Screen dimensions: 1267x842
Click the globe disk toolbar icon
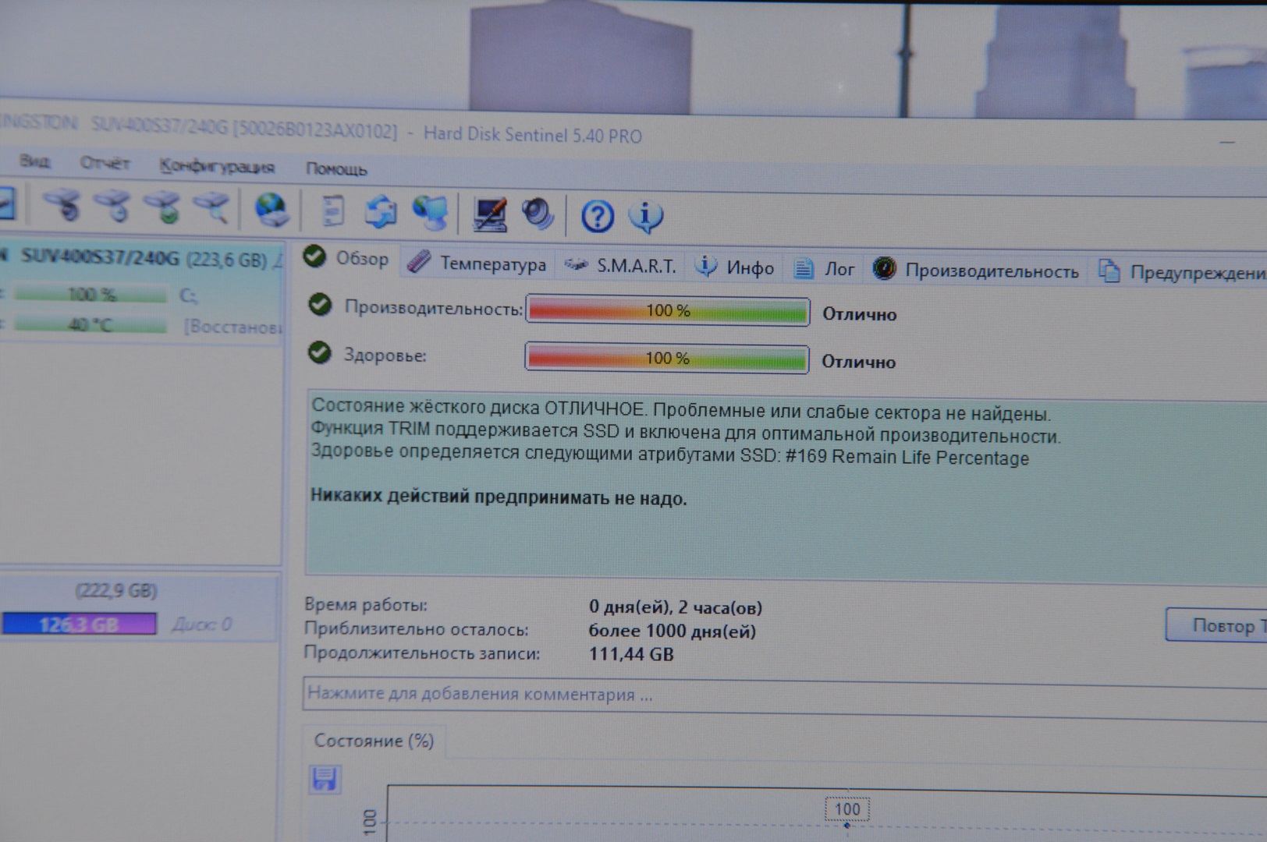(x=271, y=209)
